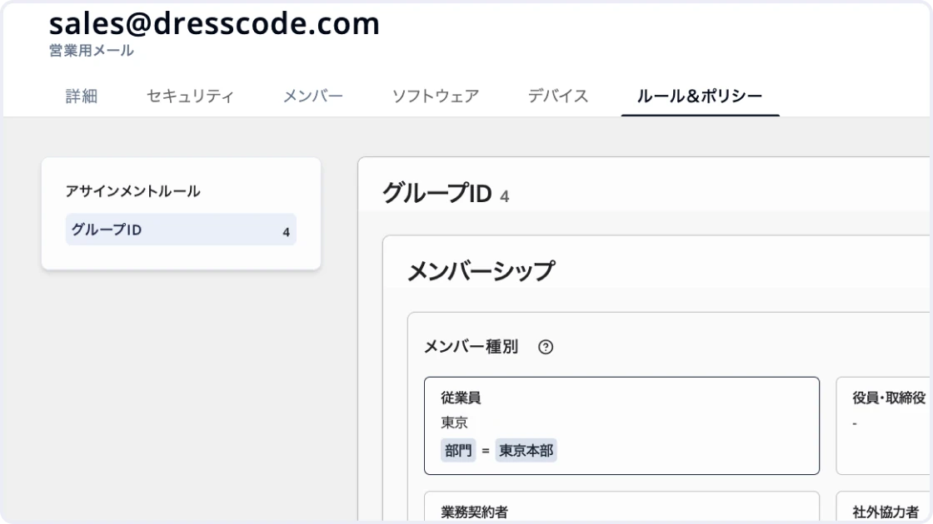
Task: Click the 部門 condition tag
Action: pyautogui.click(x=458, y=451)
